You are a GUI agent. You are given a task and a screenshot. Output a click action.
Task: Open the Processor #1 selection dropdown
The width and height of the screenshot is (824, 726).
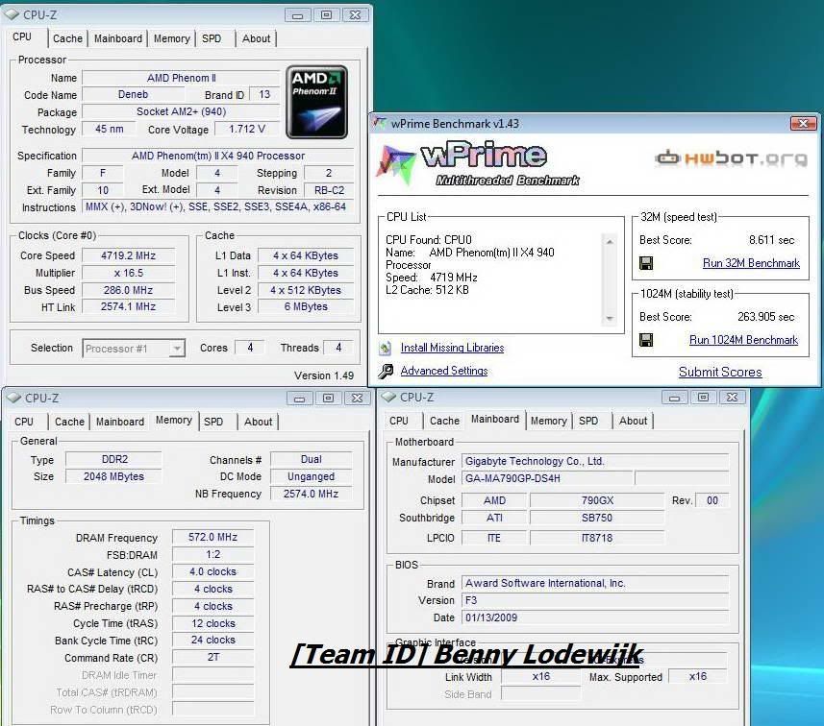coord(134,349)
